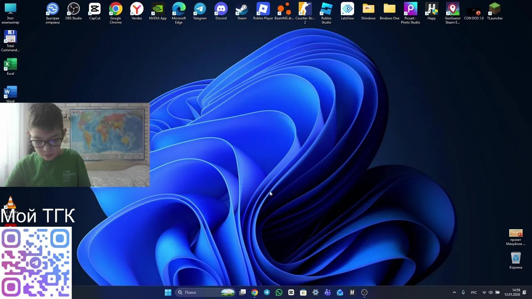Open the Bindows One folder
Image resolution: width=532 pixels, height=299 pixels.
coord(389,12)
